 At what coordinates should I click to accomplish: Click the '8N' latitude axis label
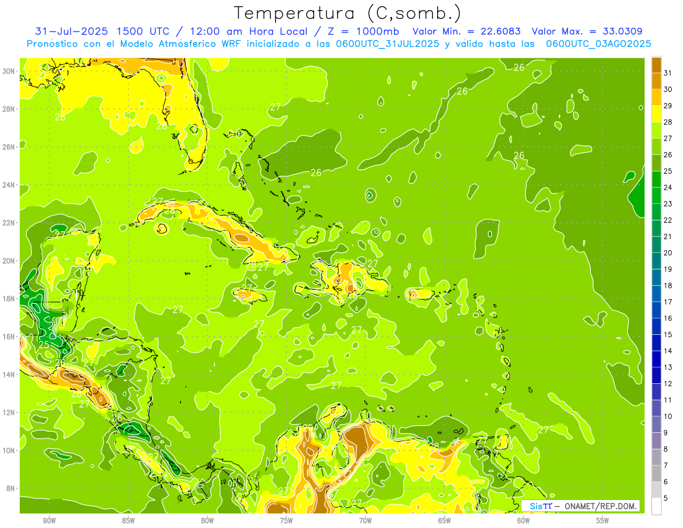[11, 488]
